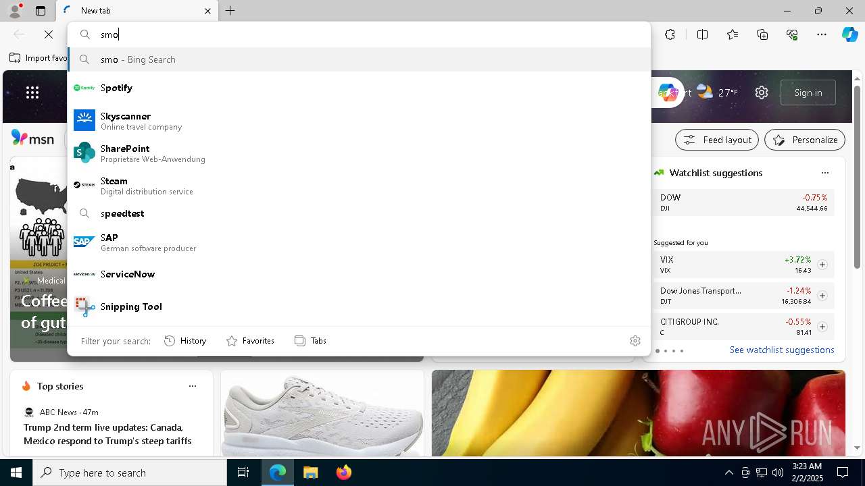Image resolution: width=865 pixels, height=486 pixels.
Task: Open the Extensions puzzle icon
Action: coord(670,34)
